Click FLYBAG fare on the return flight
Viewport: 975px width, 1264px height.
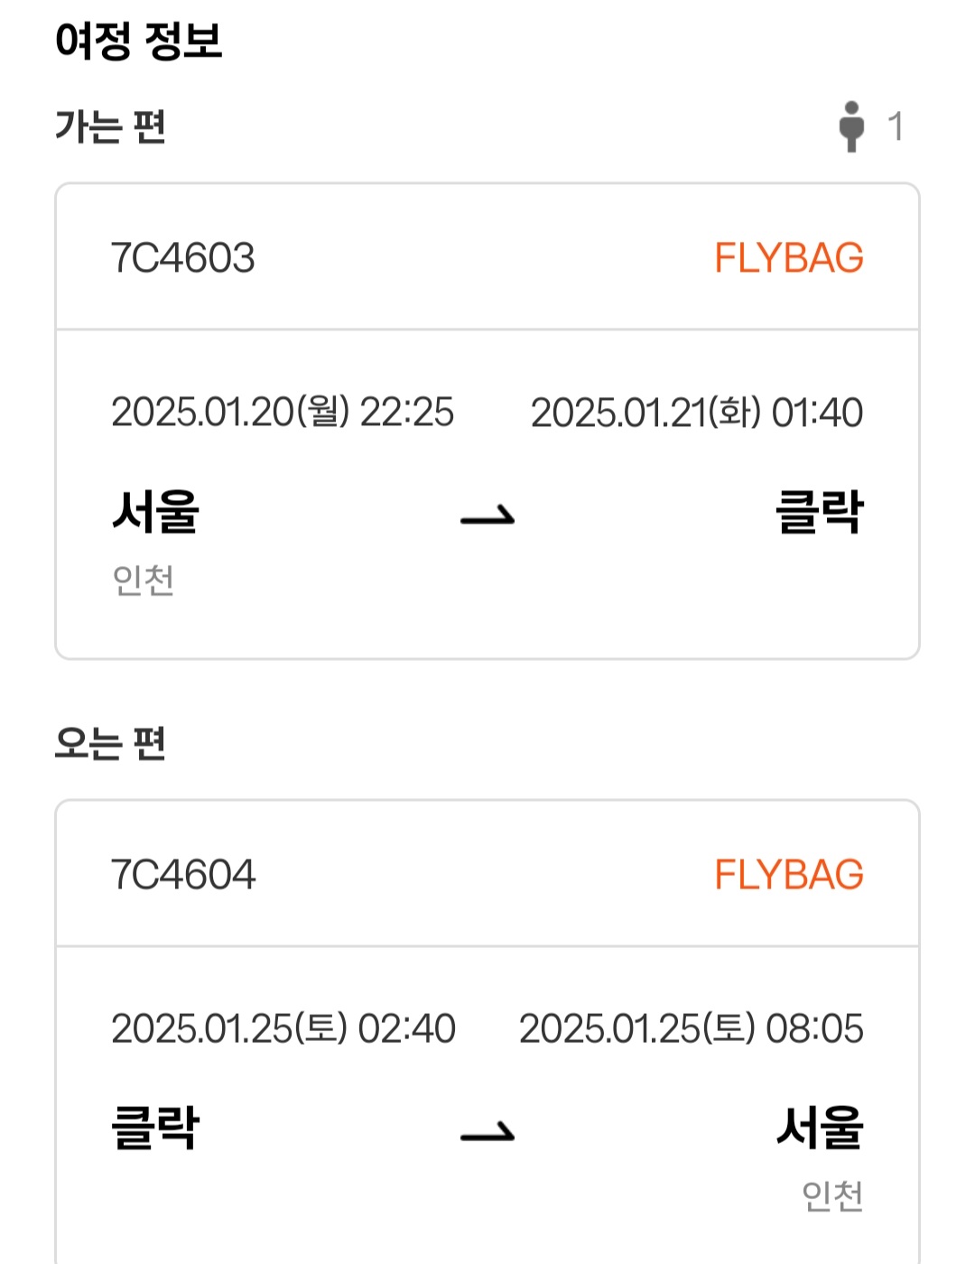(x=789, y=875)
